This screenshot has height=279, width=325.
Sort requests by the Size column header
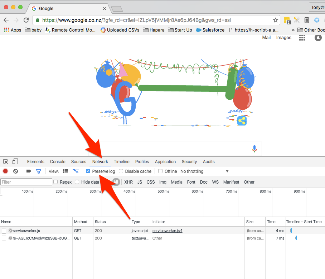[255, 222]
